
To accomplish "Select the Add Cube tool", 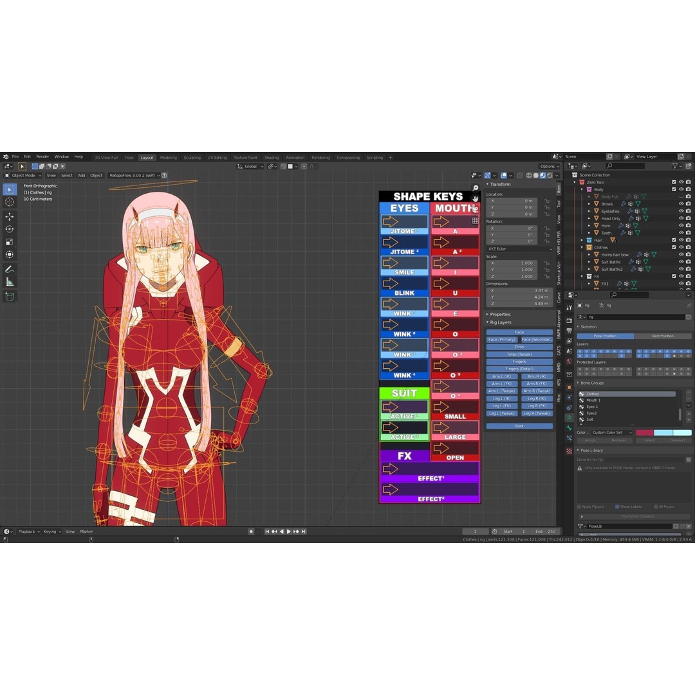I will click(9, 297).
